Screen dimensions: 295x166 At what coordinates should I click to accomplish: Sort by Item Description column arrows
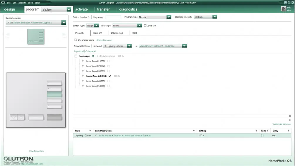tap(194, 131)
